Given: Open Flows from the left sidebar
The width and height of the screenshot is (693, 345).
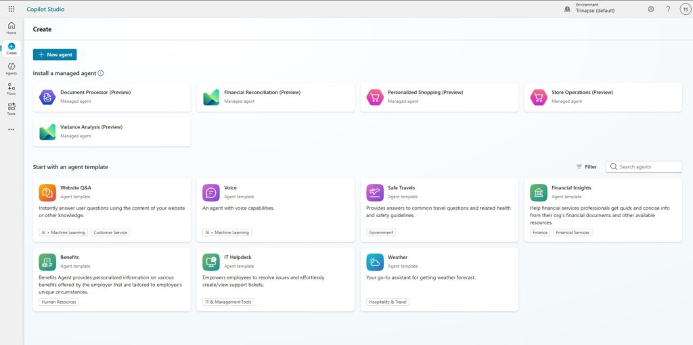Looking at the screenshot, I should (x=11, y=89).
